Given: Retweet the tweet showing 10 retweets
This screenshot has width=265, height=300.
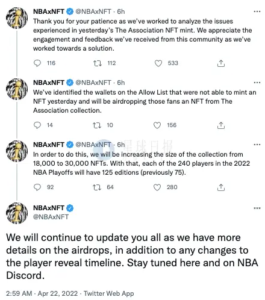Looking at the screenshot, I should (x=97, y=125).
